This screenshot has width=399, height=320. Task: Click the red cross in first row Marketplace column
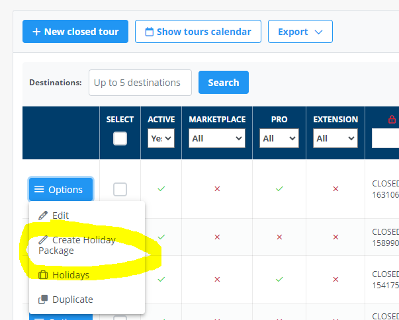click(216, 189)
